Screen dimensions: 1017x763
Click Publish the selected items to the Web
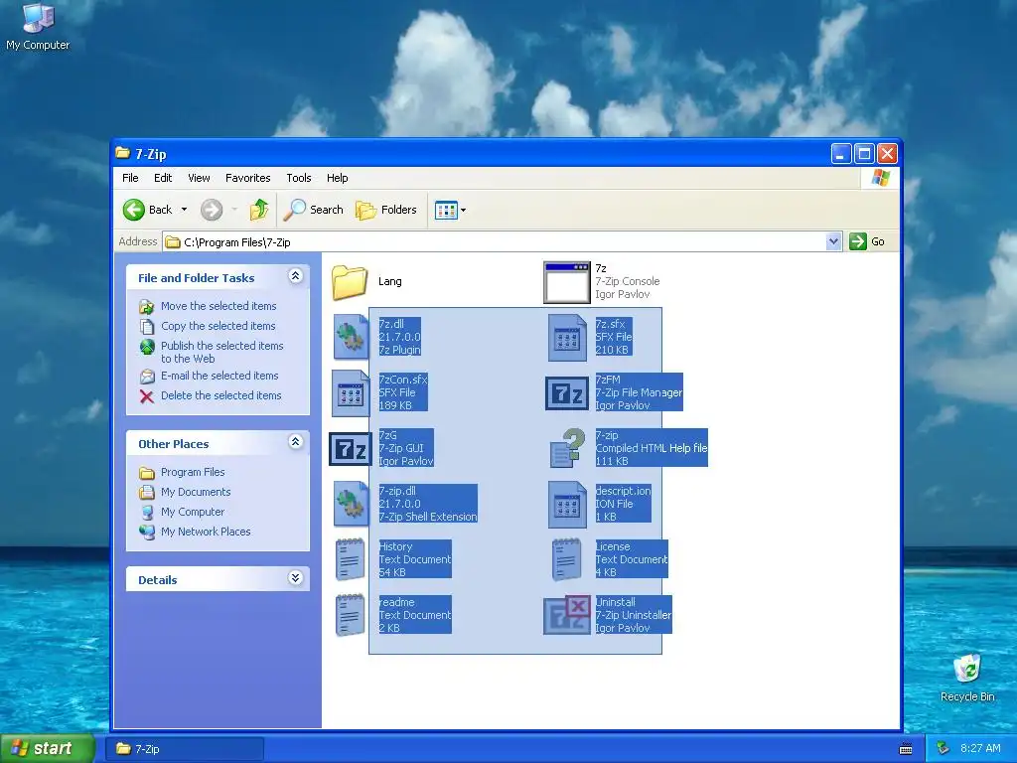221,352
